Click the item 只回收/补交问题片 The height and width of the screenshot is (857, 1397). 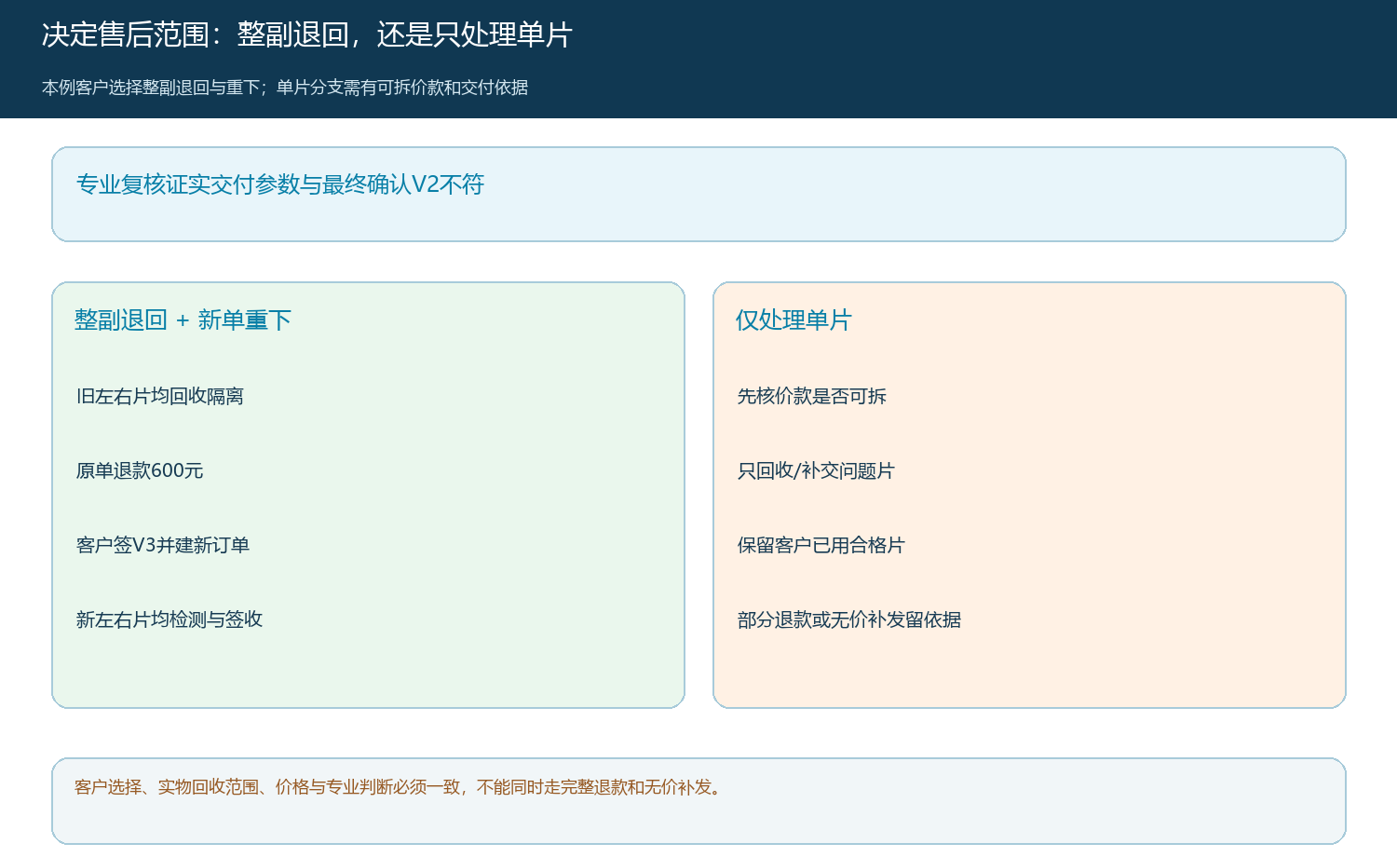pos(816,470)
